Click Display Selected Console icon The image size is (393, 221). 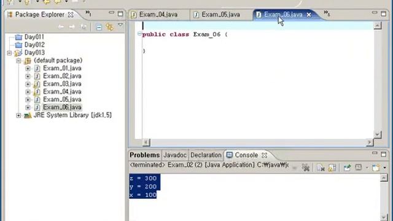[359, 168]
